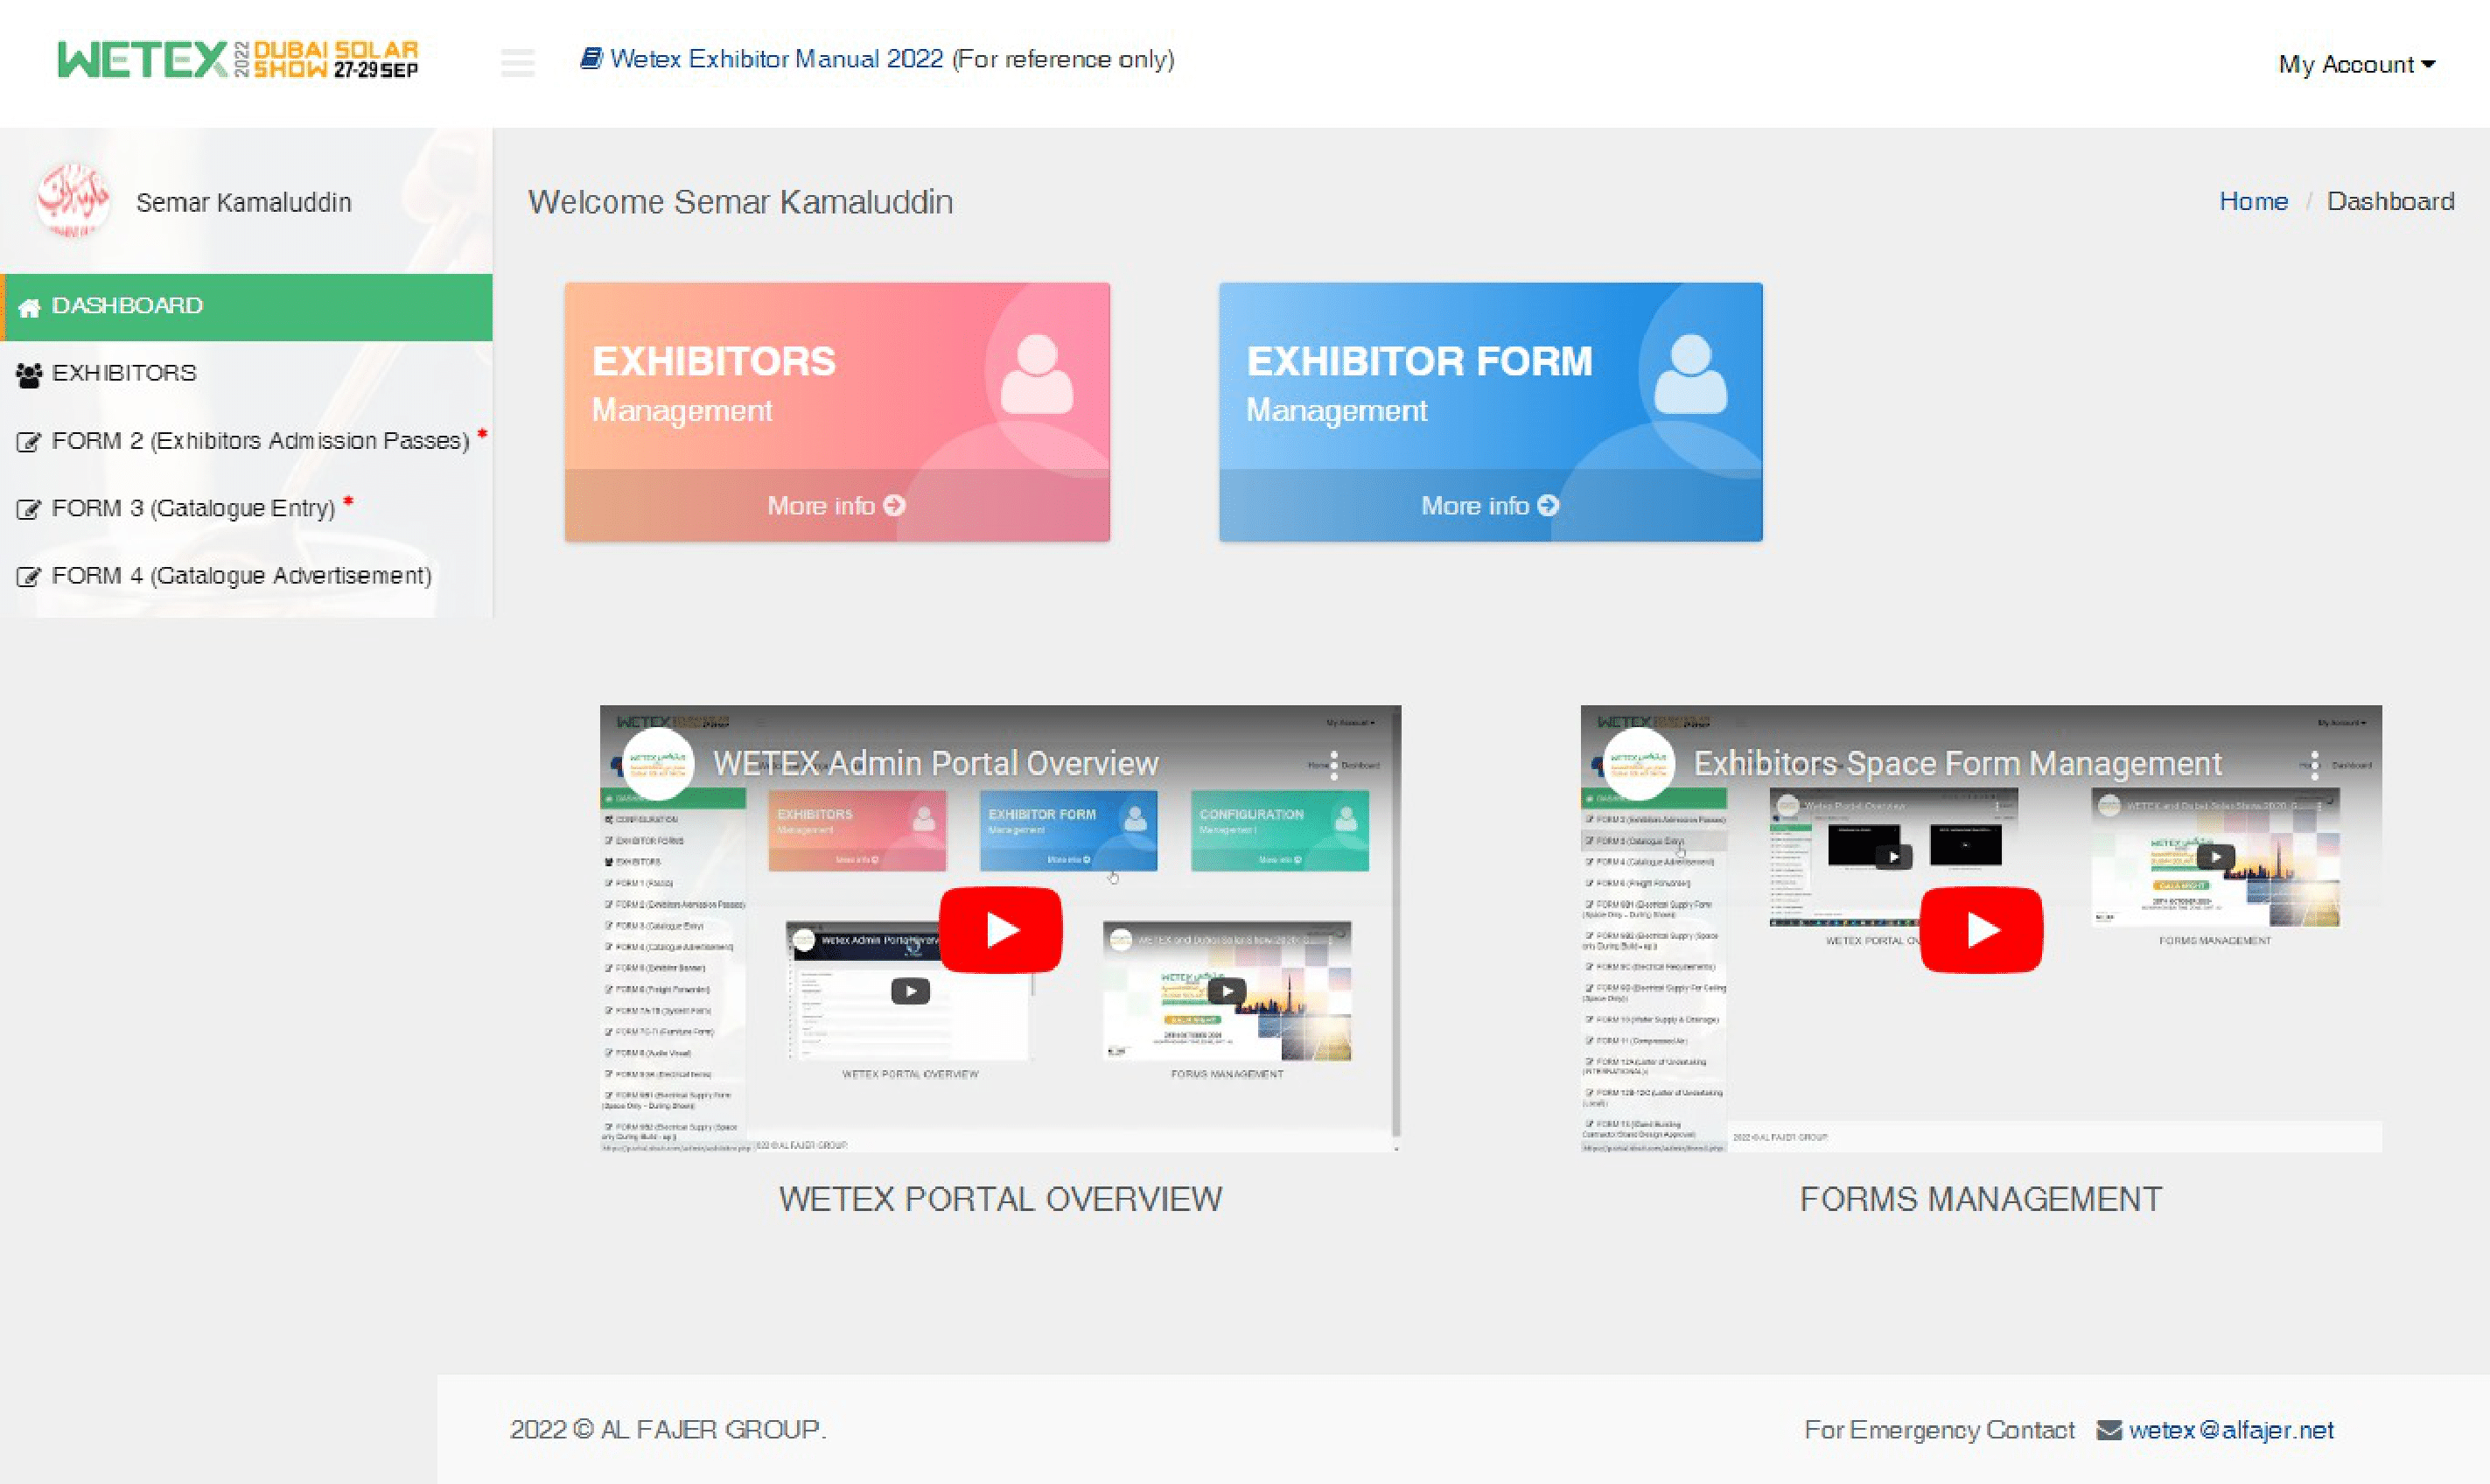Select the people icon beside EXHIBITORS
Screen dimensions: 2490x1484
pos(27,371)
